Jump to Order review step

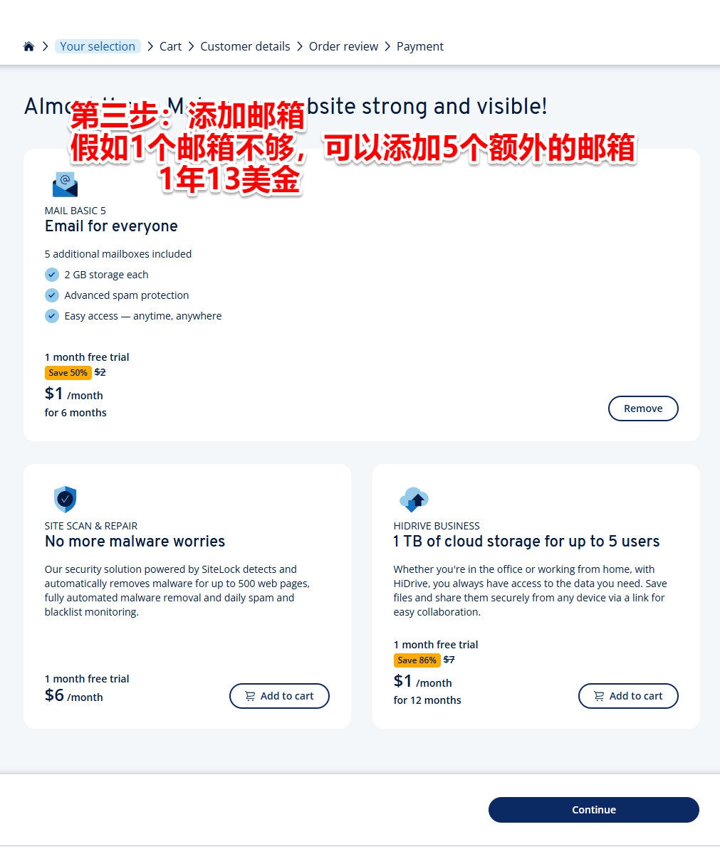click(x=343, y=46)
